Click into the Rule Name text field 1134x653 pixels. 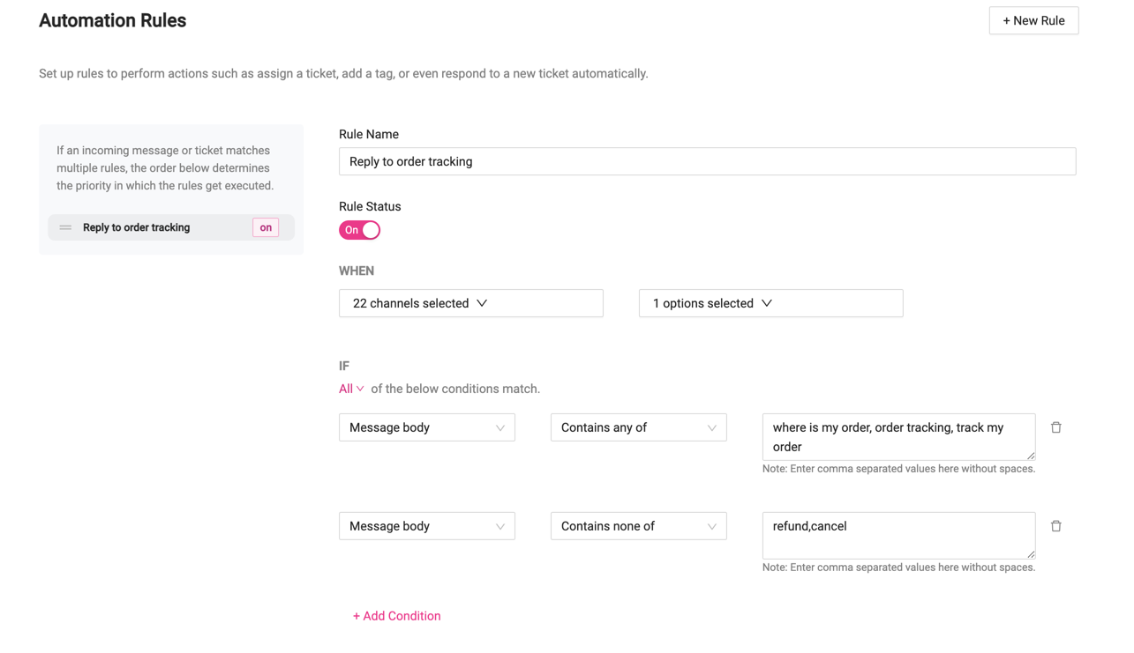pos(706,161)
